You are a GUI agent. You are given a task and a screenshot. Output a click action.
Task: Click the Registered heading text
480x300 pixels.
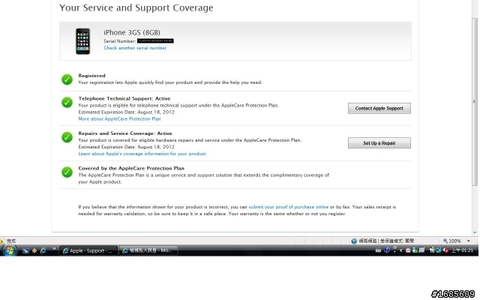tap(91, 76)
